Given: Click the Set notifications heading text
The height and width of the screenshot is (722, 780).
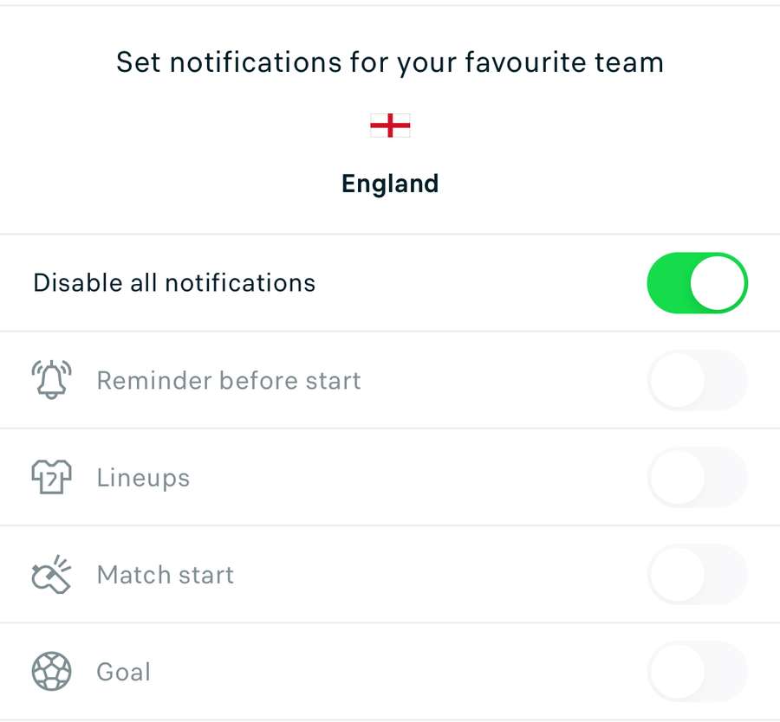Looking at the screenshot, I should (x=390, y=62).
